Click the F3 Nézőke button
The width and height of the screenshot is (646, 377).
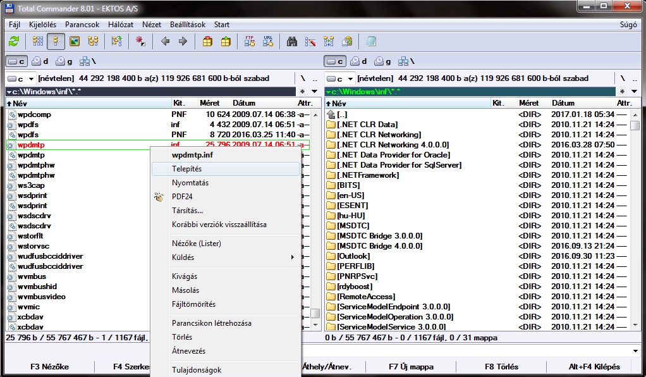(x=50, y=367)
